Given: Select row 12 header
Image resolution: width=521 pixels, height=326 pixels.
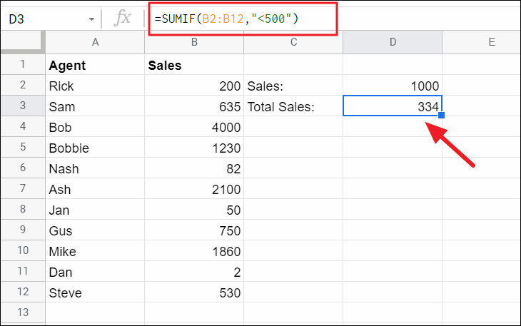Looking at the screenshot, I should (22, 292).
